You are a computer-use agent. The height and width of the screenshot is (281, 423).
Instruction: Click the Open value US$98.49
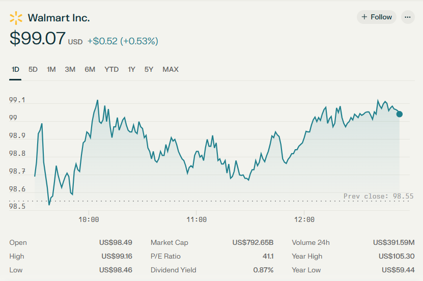[116, 242]
